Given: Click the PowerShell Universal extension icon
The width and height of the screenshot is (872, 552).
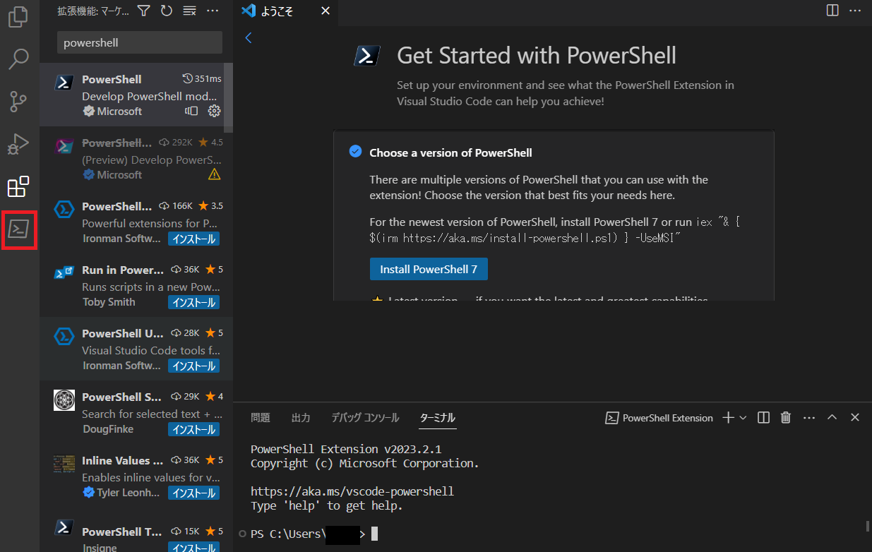Looking at the screenshot, I should point(64,337).
